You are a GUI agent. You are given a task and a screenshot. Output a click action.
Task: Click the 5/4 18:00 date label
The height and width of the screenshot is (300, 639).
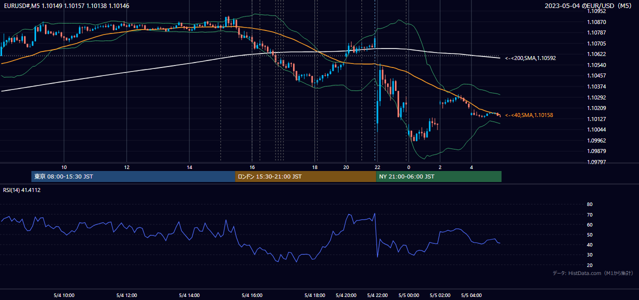point(314,295)
